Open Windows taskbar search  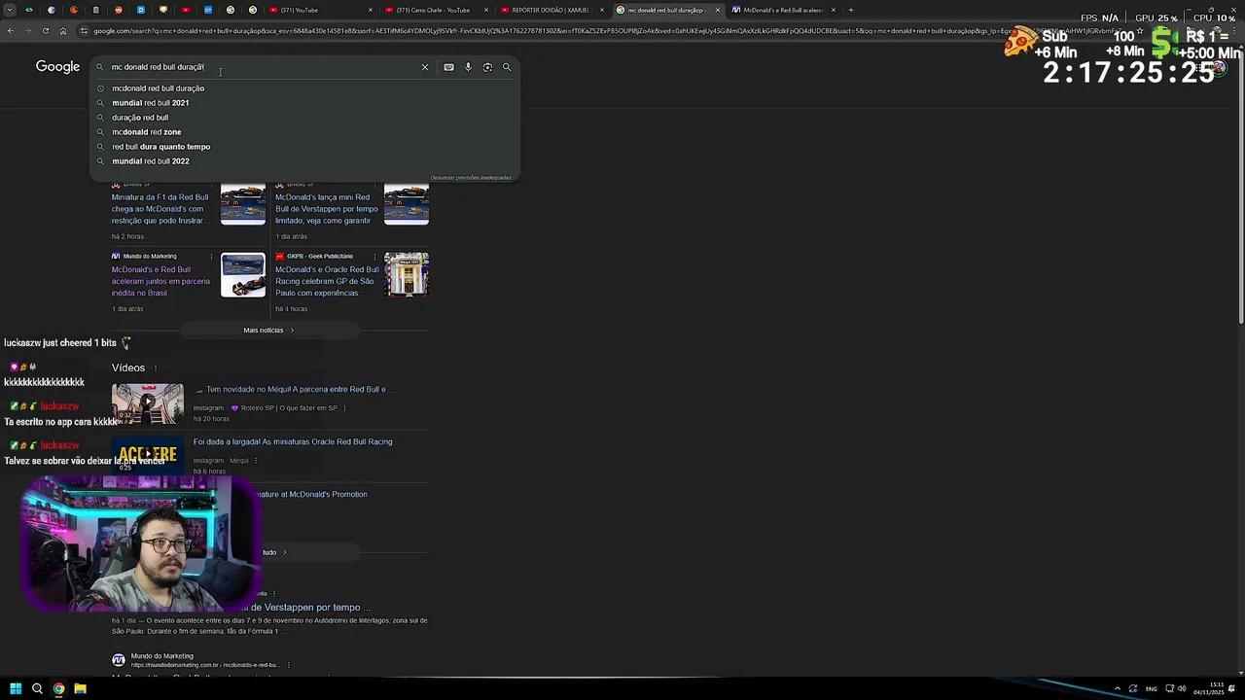pyautogui.click(x=37, y=688)
